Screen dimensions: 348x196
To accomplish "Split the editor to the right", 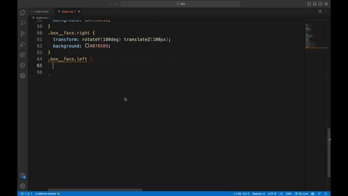I will [x=320, y=11].
